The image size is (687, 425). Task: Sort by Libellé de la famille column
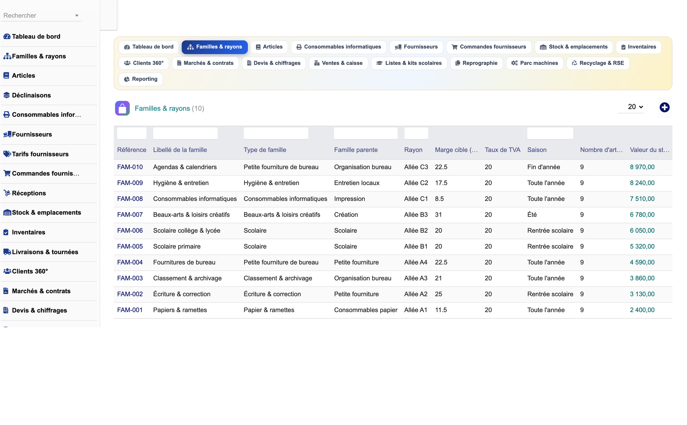180,150
